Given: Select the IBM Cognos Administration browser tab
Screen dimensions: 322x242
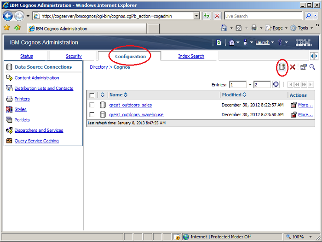Looking at the screenshot, I should pos(87,29).
